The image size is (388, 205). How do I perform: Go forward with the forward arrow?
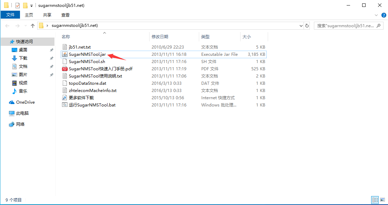pos(17,26)
